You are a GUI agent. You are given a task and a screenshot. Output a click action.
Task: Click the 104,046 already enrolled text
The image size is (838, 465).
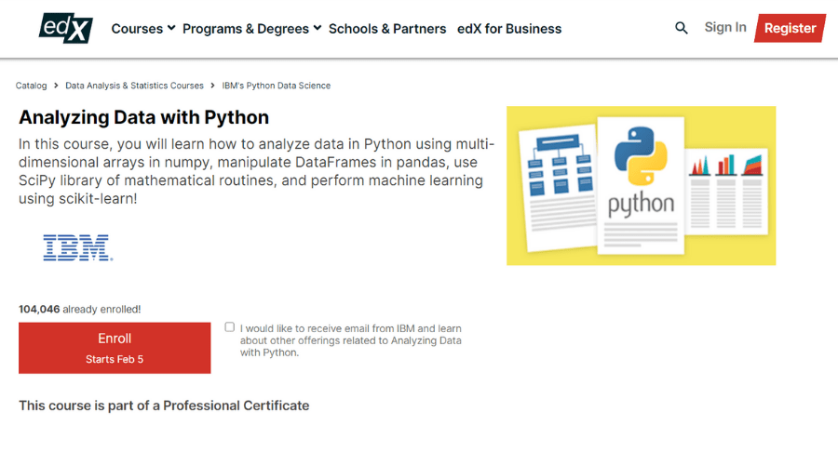[x=80, y=309]
